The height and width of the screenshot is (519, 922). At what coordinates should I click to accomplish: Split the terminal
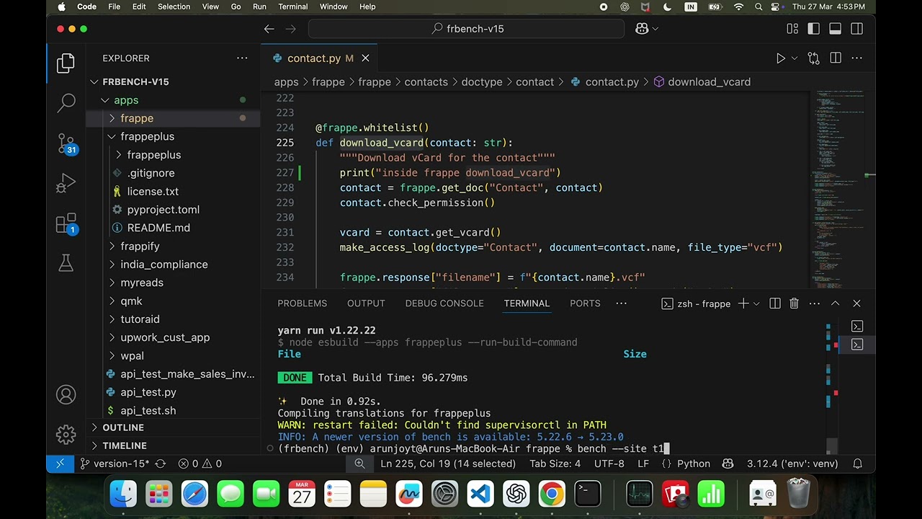pos(774,303)
